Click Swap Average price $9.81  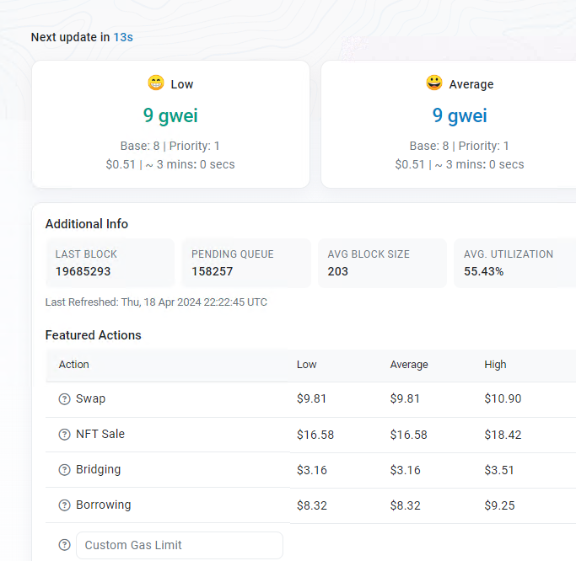[x=405, y=398]
